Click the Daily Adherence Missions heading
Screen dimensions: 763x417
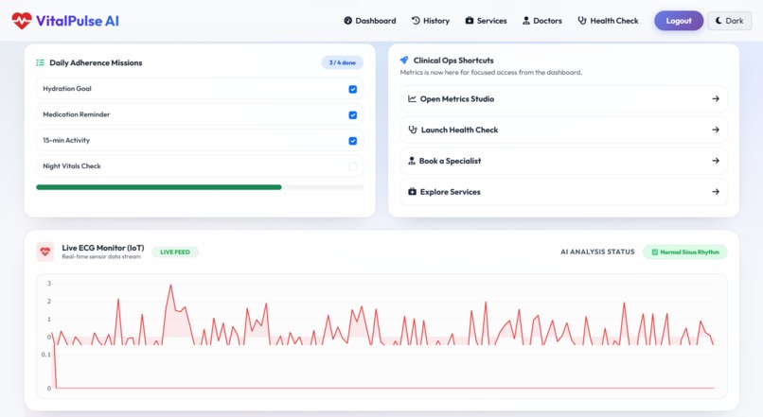click(x=96, y=62)
